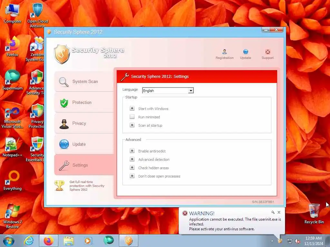
Task: Click the red error icon in WARNING balloon
Action: [x=185, y=214]
